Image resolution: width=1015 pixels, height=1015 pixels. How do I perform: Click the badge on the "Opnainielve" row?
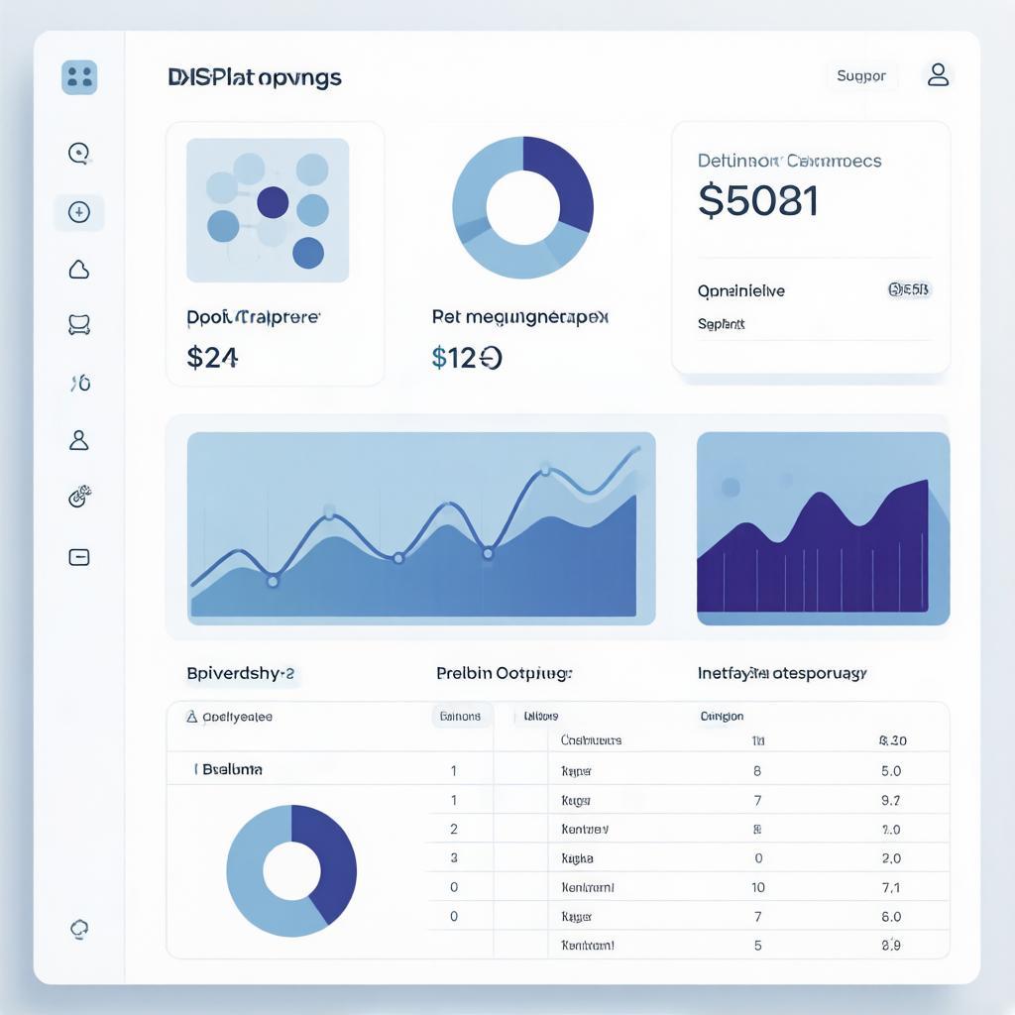pos(909,289)
